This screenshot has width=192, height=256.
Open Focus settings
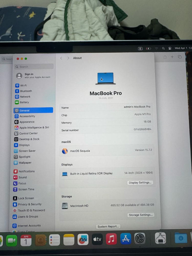pos(20,183)
